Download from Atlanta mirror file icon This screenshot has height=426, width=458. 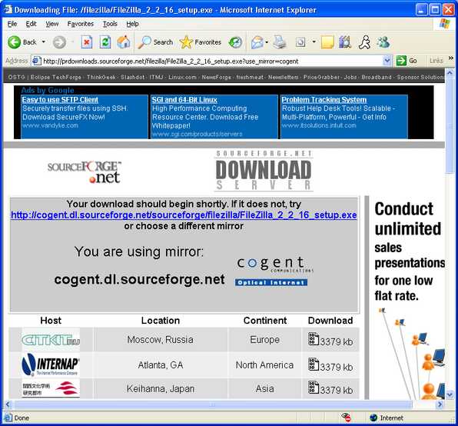click(x=314, y=364)
